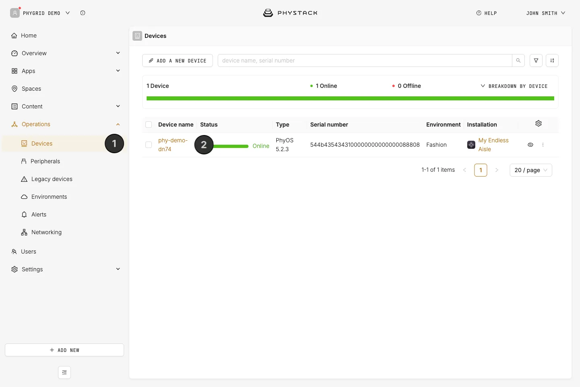Screen dimensions: 580x387
Task: Open the Phygrid Demo tenant switcher
Action: pos(46,13)
